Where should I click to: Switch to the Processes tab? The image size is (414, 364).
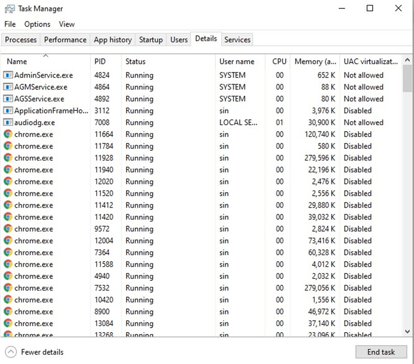click(21, 40)
